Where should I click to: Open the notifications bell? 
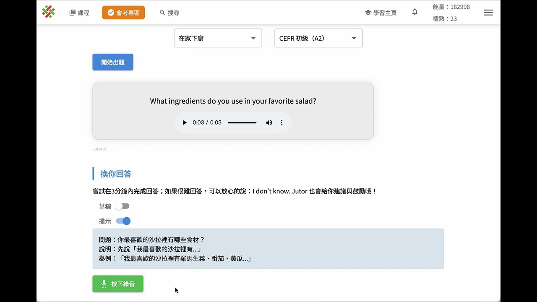414,12
